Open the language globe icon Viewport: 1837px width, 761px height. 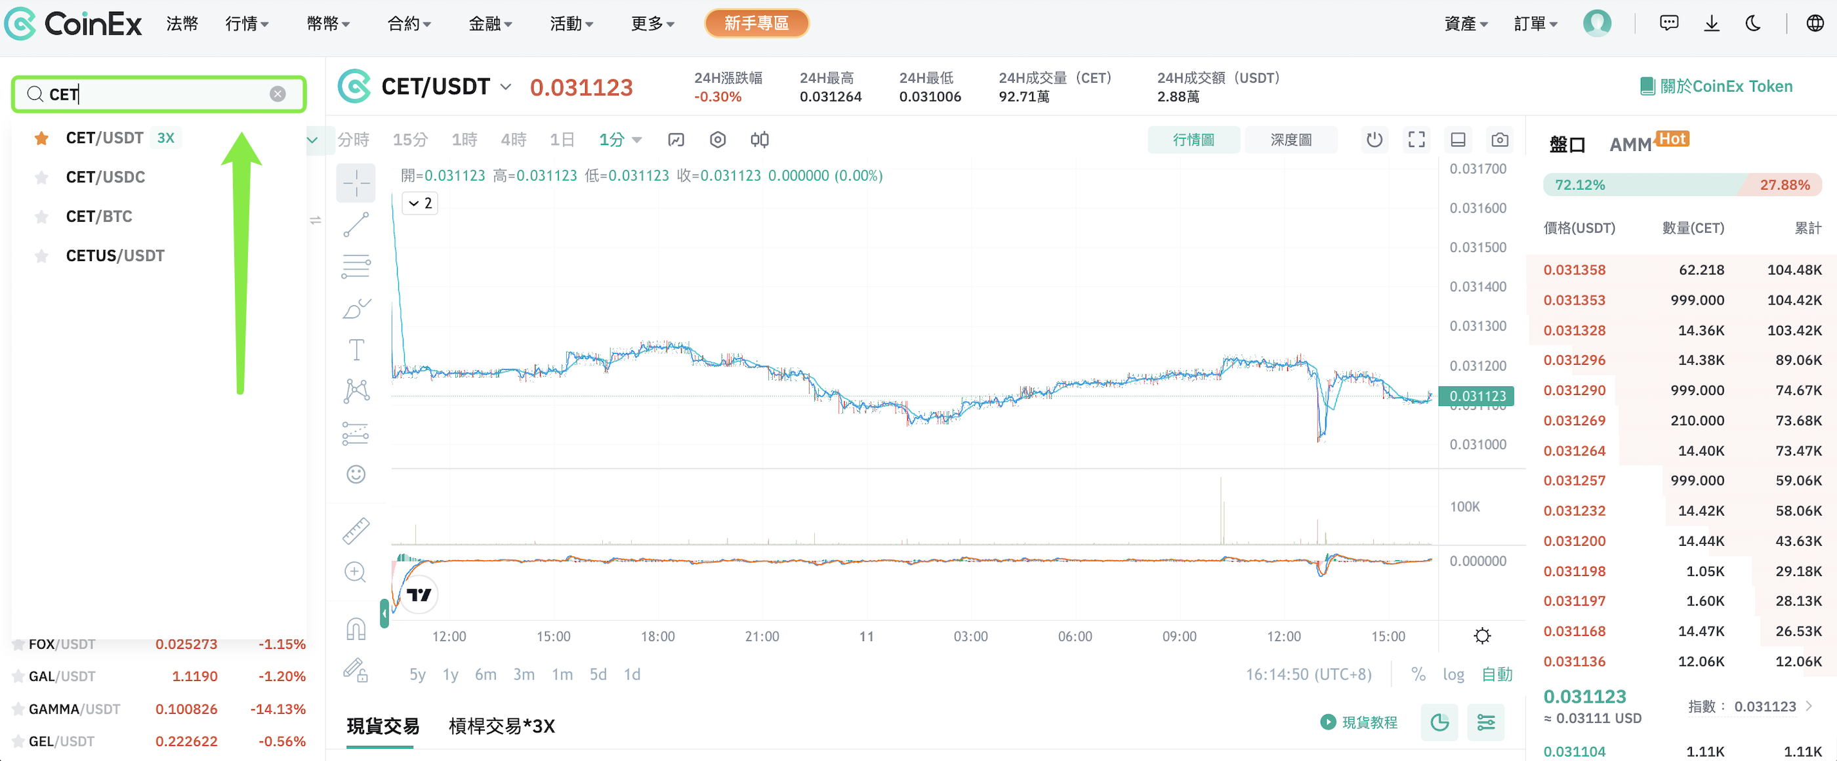1814,24
